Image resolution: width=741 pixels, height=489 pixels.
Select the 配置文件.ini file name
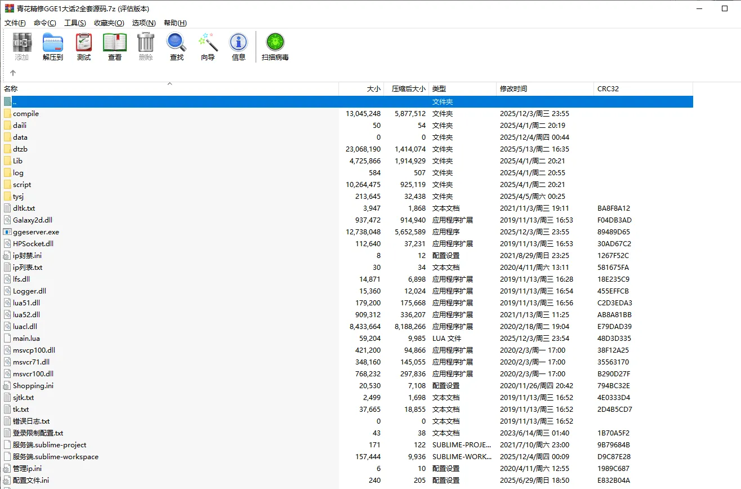pyautogui.click(x=31, y=480)
